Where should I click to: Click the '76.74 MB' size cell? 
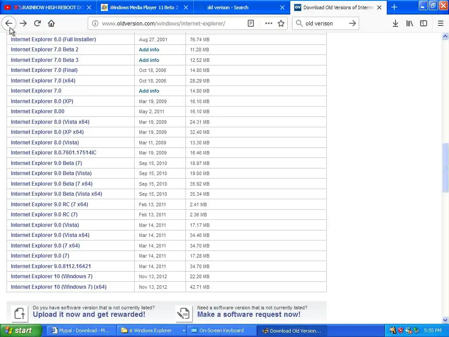pos(200,39)
